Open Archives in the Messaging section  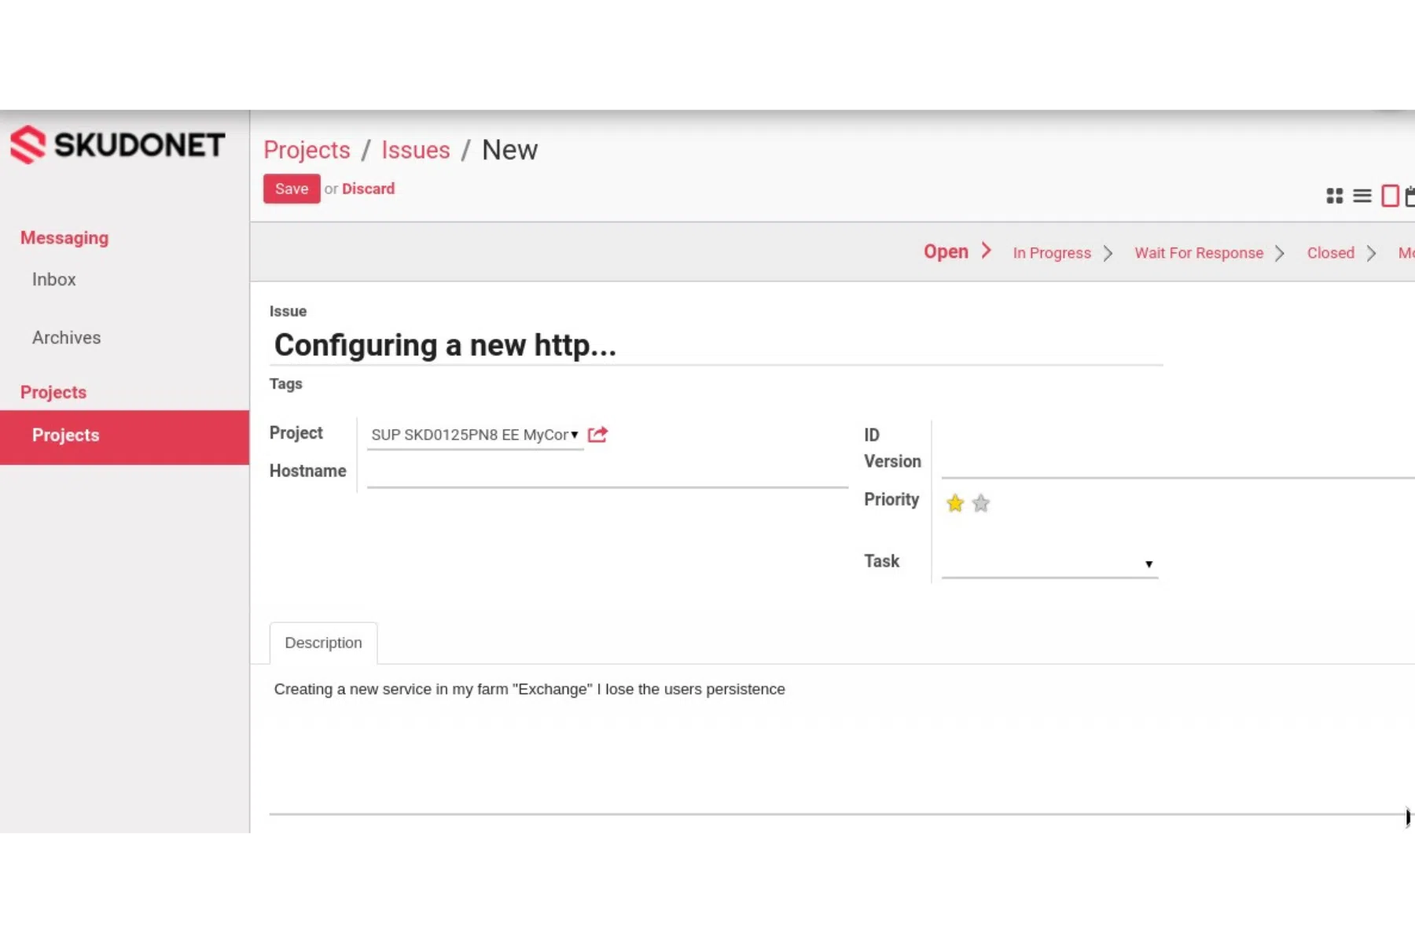pyautogui.click(x=66, y=337)
